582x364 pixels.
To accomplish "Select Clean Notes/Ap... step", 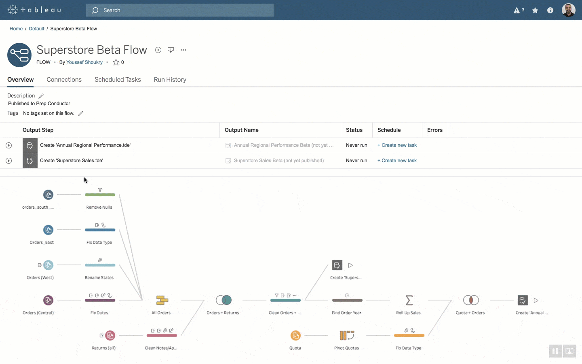I will pos(162,335).
